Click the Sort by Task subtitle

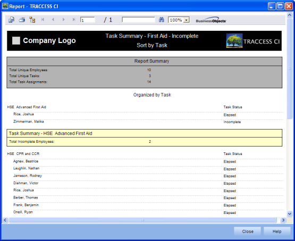click(152, 45)
